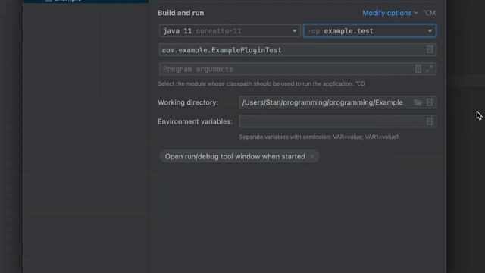This screenshot has width=485, height=273.
Task: Insert macros icon in Working directory
Action: 430,102
